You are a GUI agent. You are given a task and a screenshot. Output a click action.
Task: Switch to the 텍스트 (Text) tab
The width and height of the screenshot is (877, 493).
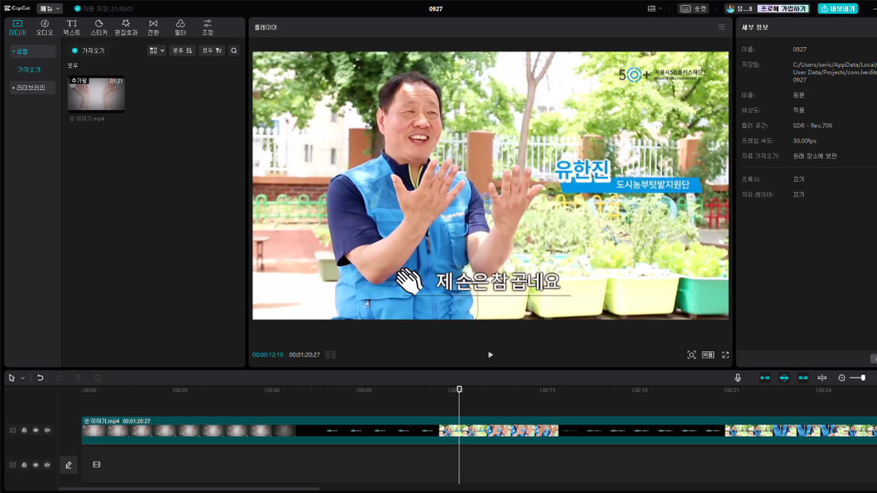pos(71,28)
